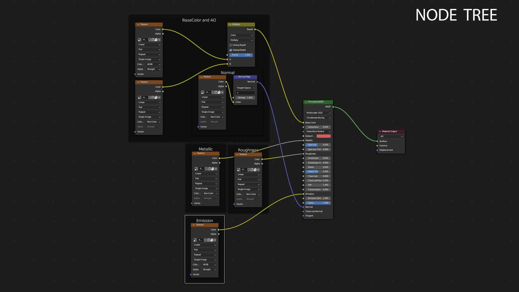Screen dimensions: 519x292
Task: Adjust the Alpha slider in Principled BSDF
Action: coord(318,203)
